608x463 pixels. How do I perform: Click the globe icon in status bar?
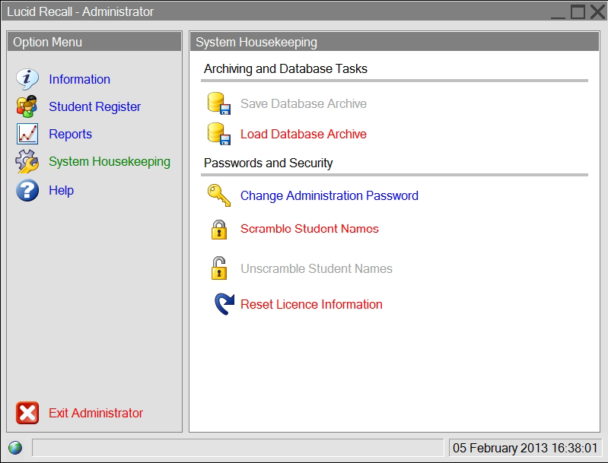pyautogui.click(x=15, y=448)
